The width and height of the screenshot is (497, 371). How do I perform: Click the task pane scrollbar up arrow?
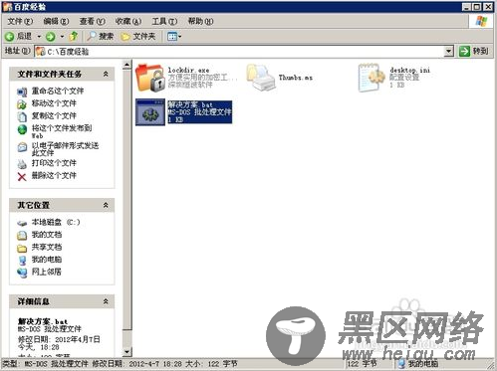tap(126, 65)
